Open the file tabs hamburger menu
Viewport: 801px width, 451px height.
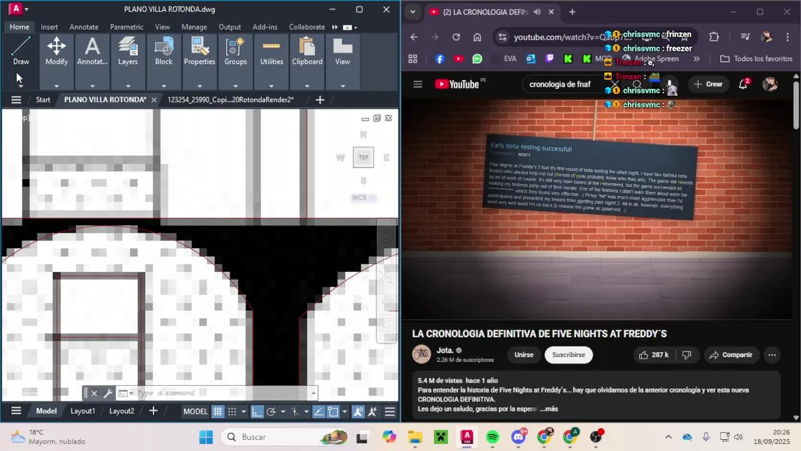tap(16, 100)
